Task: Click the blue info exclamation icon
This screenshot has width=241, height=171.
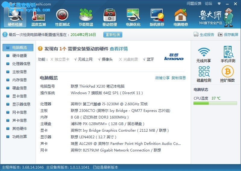Action: coord(5,34)
